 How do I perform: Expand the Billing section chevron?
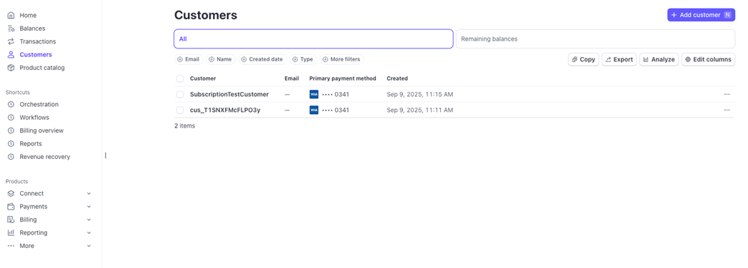tap(89, 220)
